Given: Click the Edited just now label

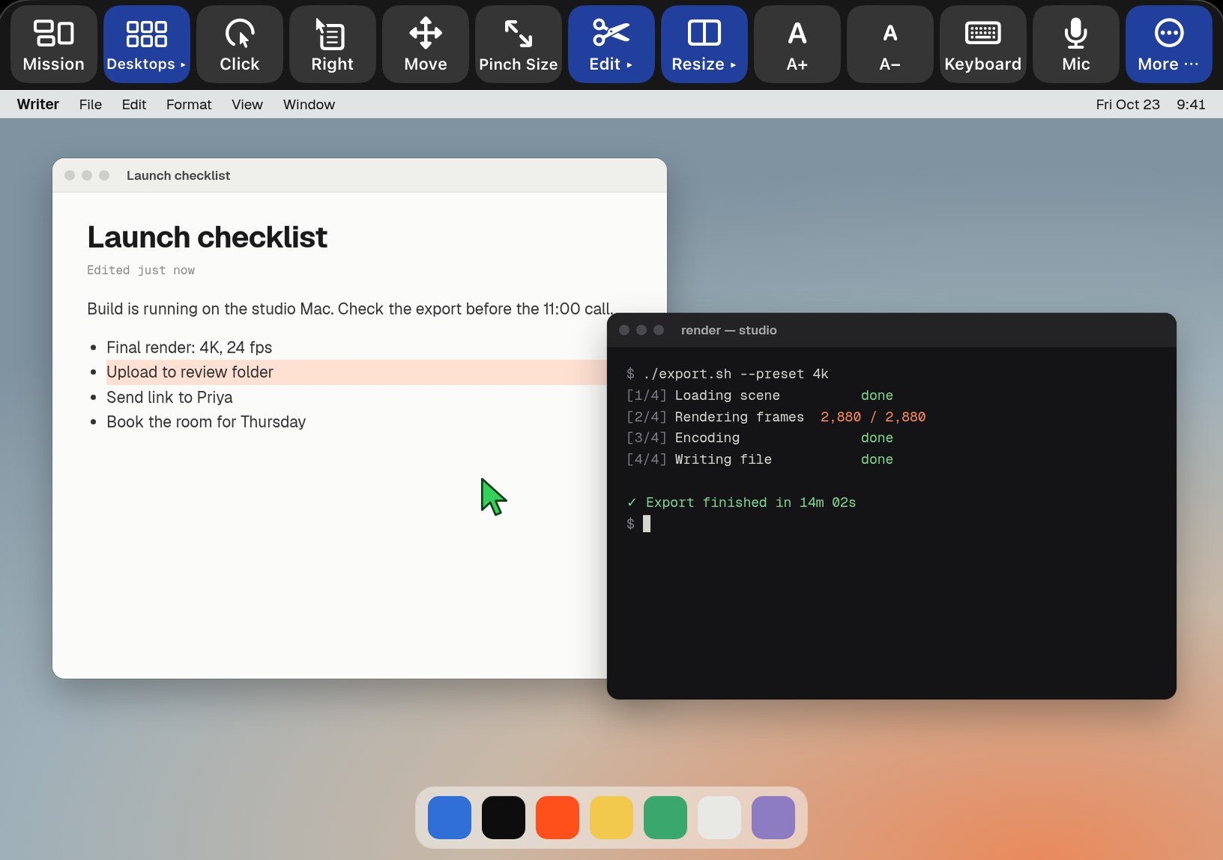Looking at the screenshot, I should (x=141, y=270).
